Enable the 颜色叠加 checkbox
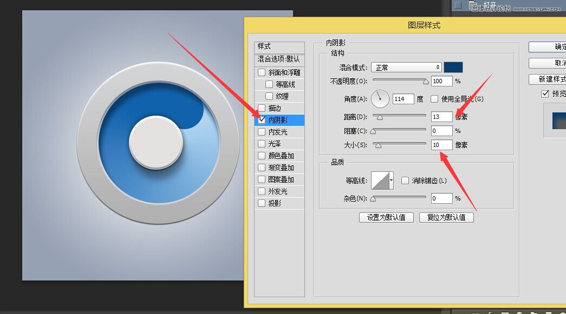 coord(262,156)
